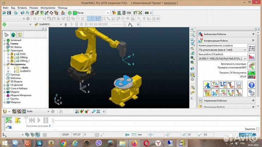Viewport: 262px width, 147px height.
Task: Turn on the RTCP switch
Action: click(251, 77)
